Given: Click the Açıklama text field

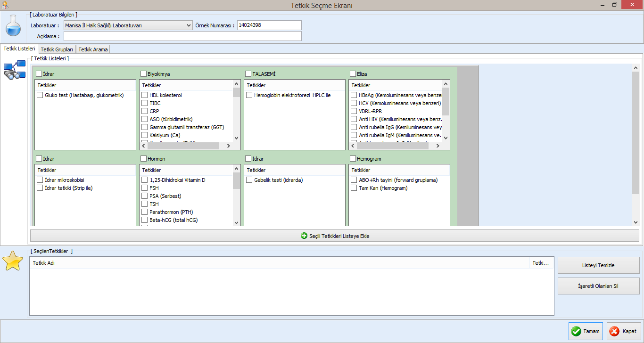Looking at the screenshot, I should tap(182, 36).
